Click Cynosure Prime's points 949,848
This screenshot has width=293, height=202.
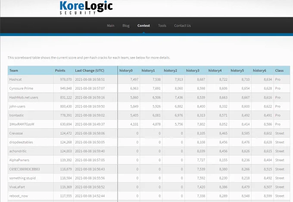66,88
